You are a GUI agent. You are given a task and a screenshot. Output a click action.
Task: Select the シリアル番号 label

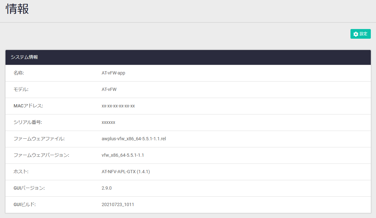click(x=28, y=122)
